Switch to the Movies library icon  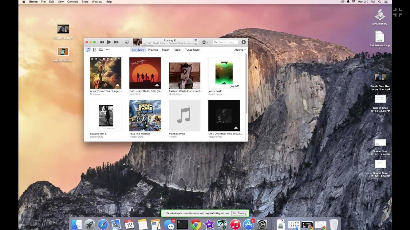[x=95, y=50]
